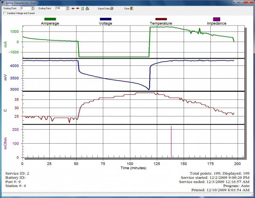Screen dimensions: 255x198
Task: Click the Export Data icon
Action: coord(111,8)
